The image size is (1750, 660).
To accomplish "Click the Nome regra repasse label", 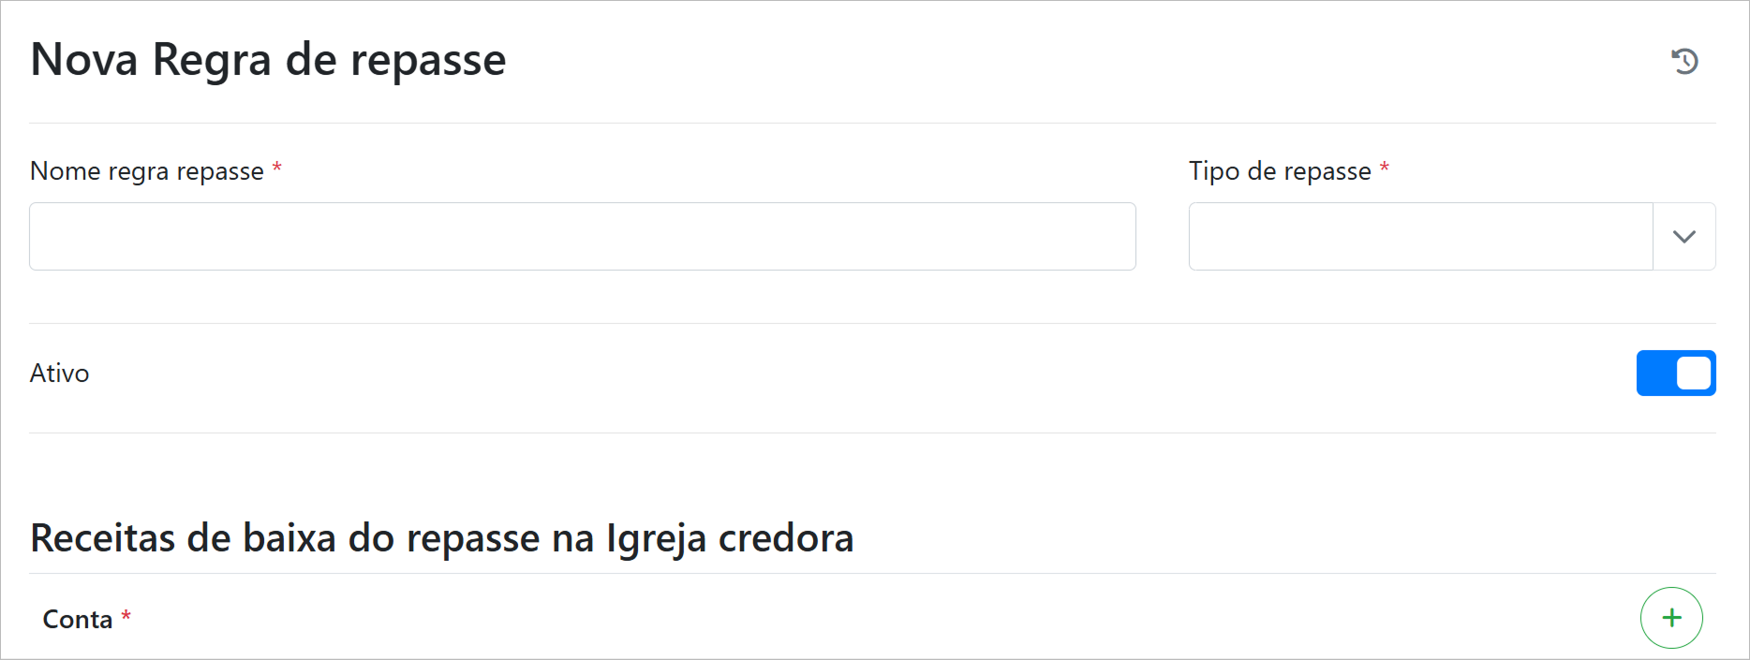I will point(147,171).
